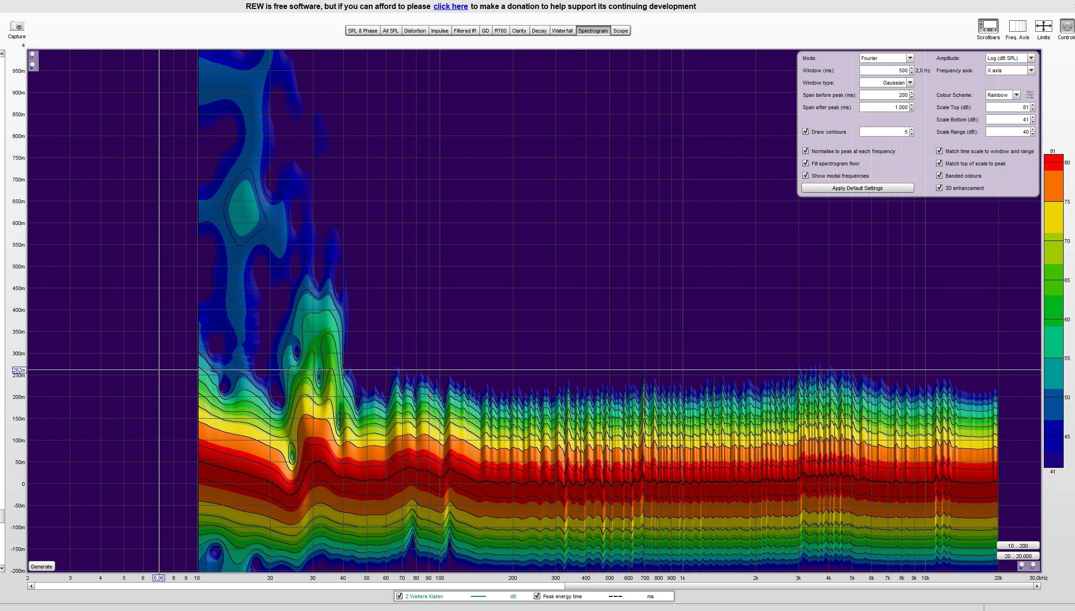Viewport: 1075px width, 611px height.
Task: Zoom in the horizontal frequency axis
Action: pos(1032,566)
